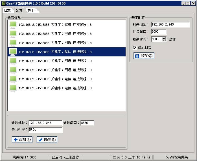Focus the 微端地址 input field
The width and height of the screenshot is (197, 161).
pyautogui.click(x=45, y=123)
